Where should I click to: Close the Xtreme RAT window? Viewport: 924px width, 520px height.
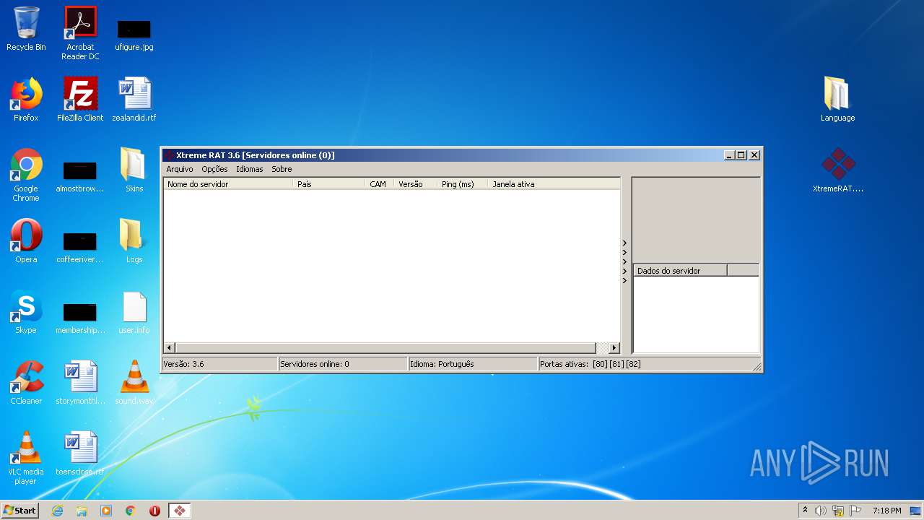[754, 155]
